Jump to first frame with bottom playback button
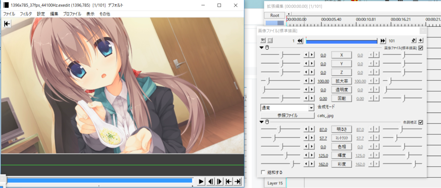 pos(228,182)
